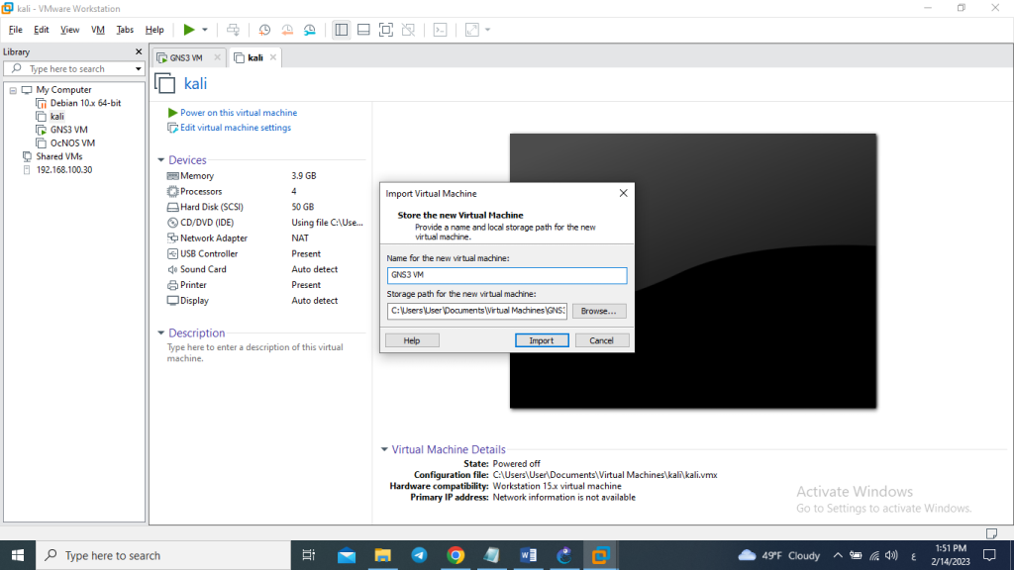Select OcNOS VM in the library tree
This screenshot has width=1014, height=570.
tap(72, 142)
